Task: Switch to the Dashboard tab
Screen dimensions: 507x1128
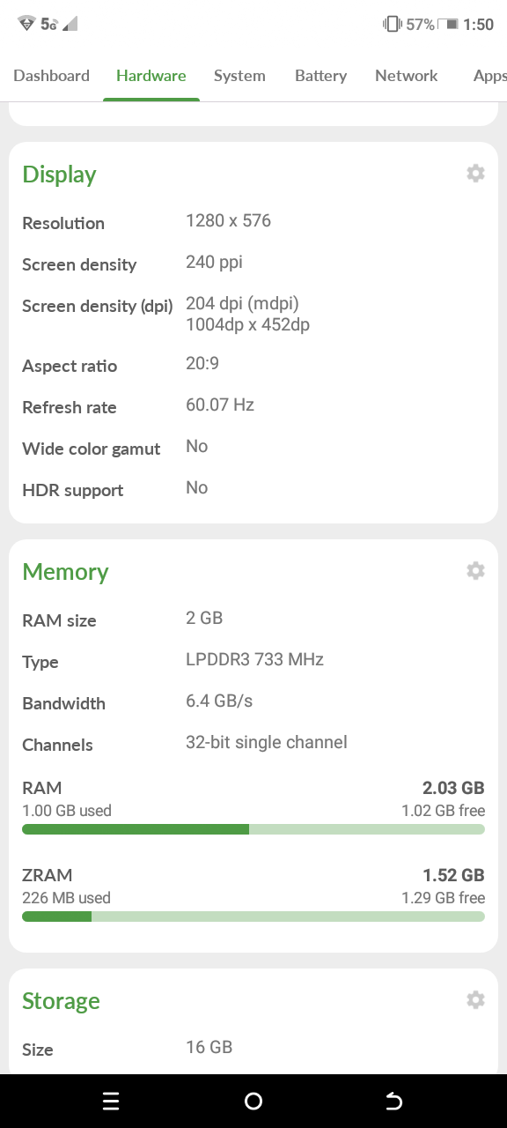Action: pyautogui.click(x=51, y=76)
